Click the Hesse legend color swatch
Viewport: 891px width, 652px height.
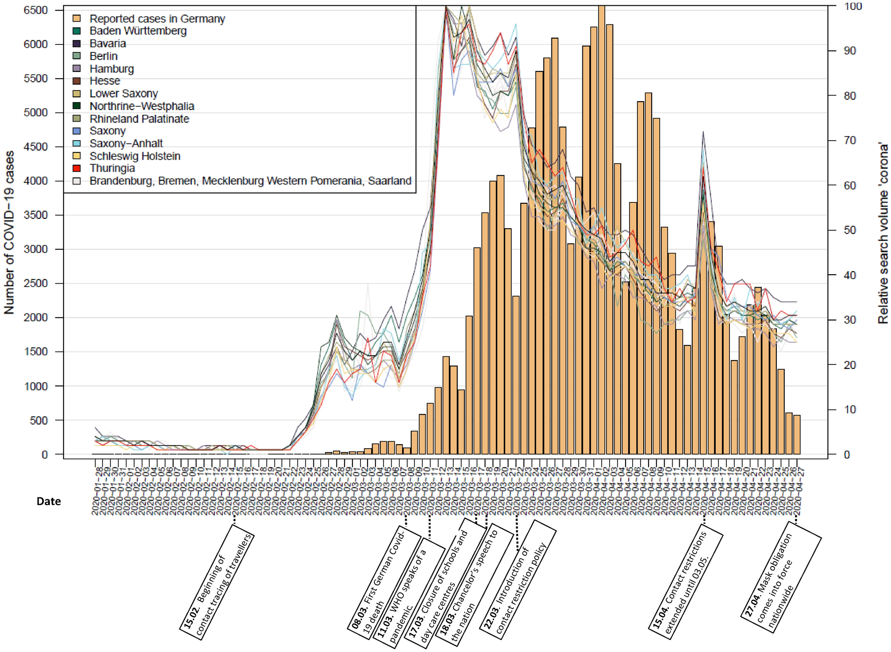pos(77,81)
